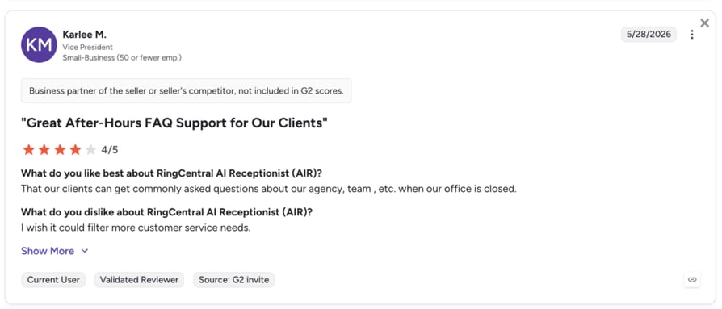722x309 pixels.
Task: Click the Validated Reviewer tag
Action: tap(139, 280)
